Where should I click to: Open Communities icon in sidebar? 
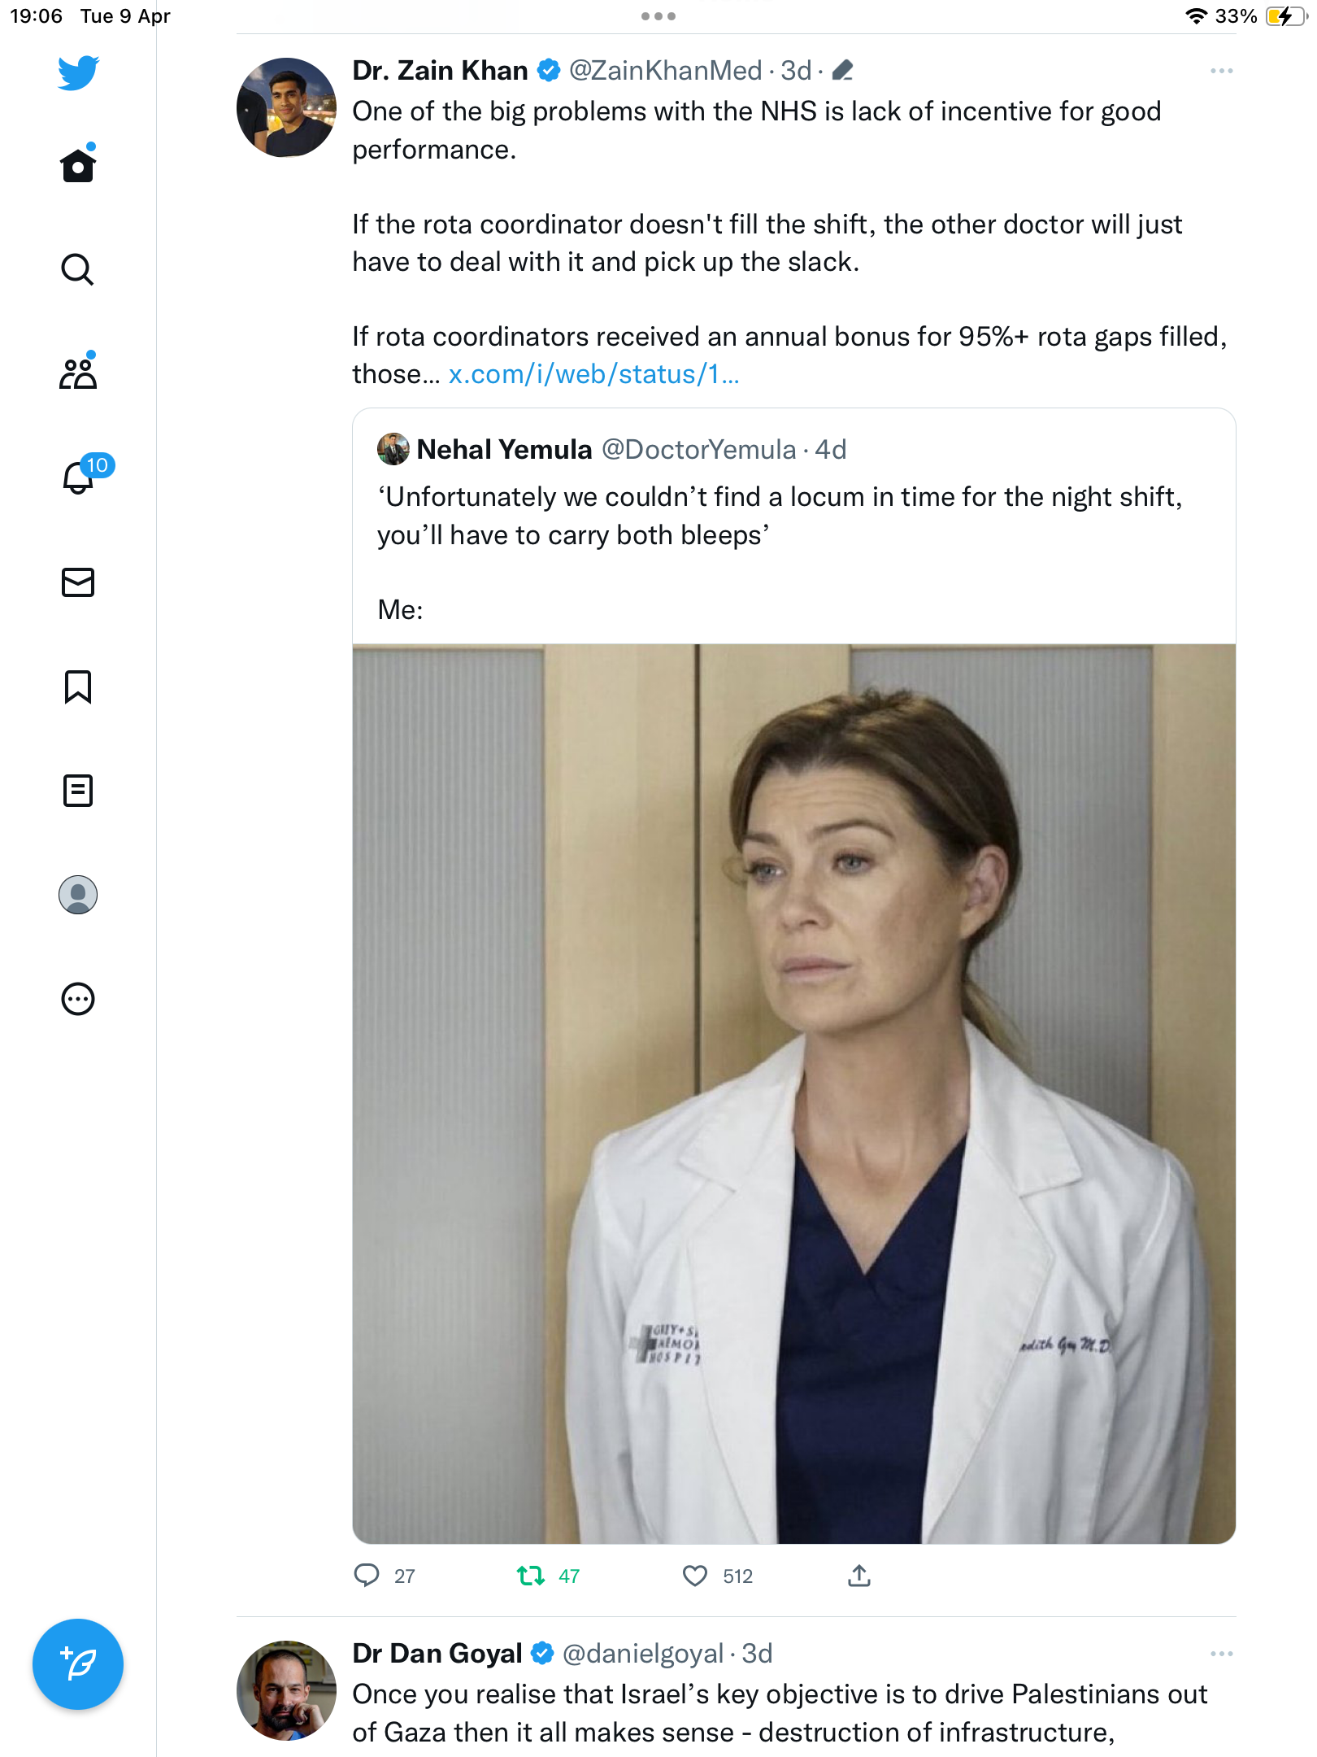tap(78, 373)
